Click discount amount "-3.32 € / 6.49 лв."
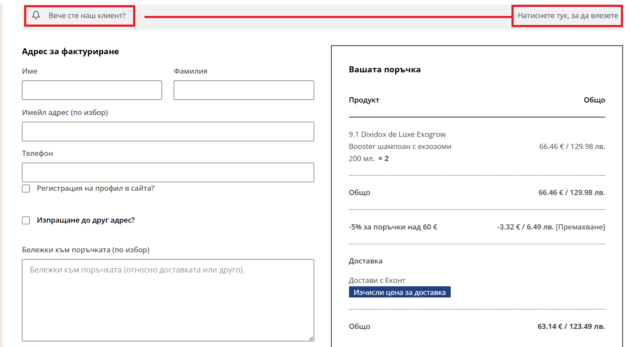The width and height of the screenshot is (639, 347). tap(525, 227)
